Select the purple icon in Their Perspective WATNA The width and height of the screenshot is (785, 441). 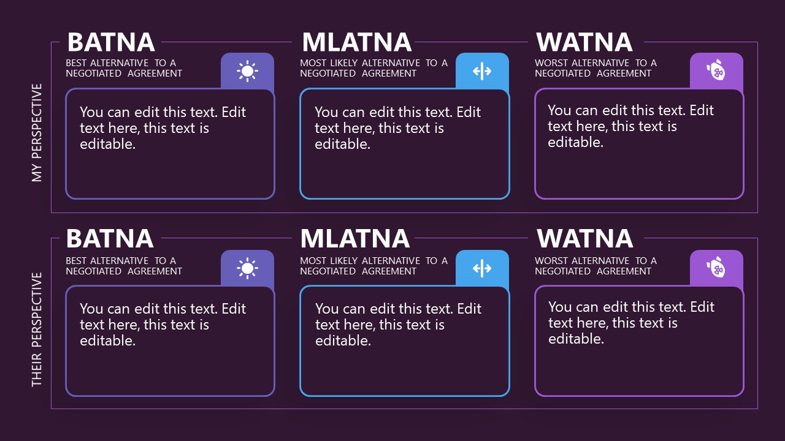pyautogui.click(x=716, y=268)
